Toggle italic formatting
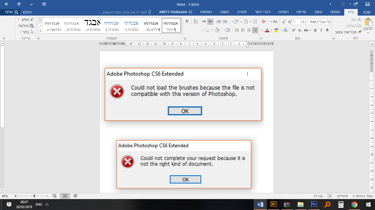The width and height of the screenshot is (375, 210). (321, 30)
